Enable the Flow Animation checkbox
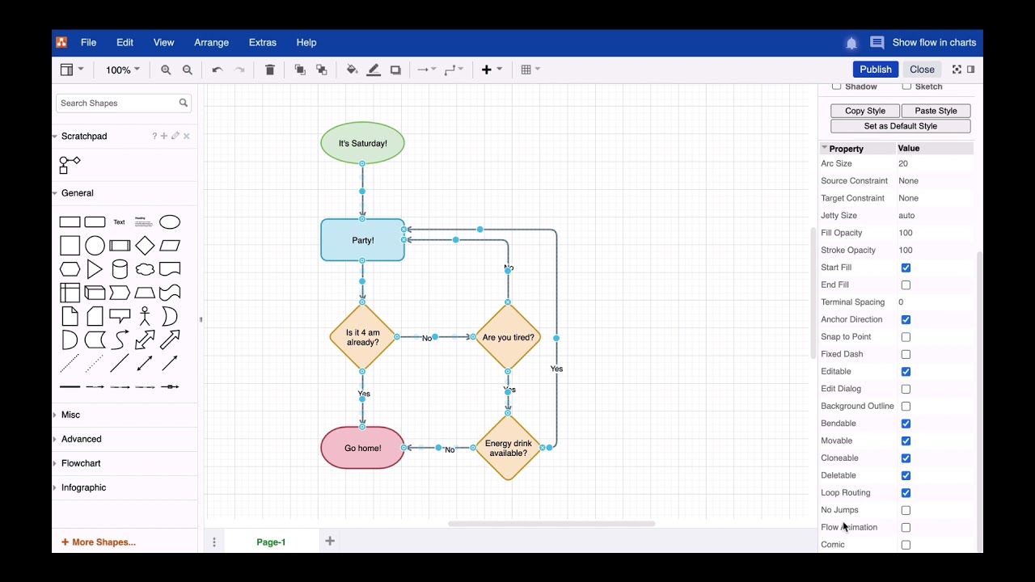1035x582 pixels. click(906, 528)
